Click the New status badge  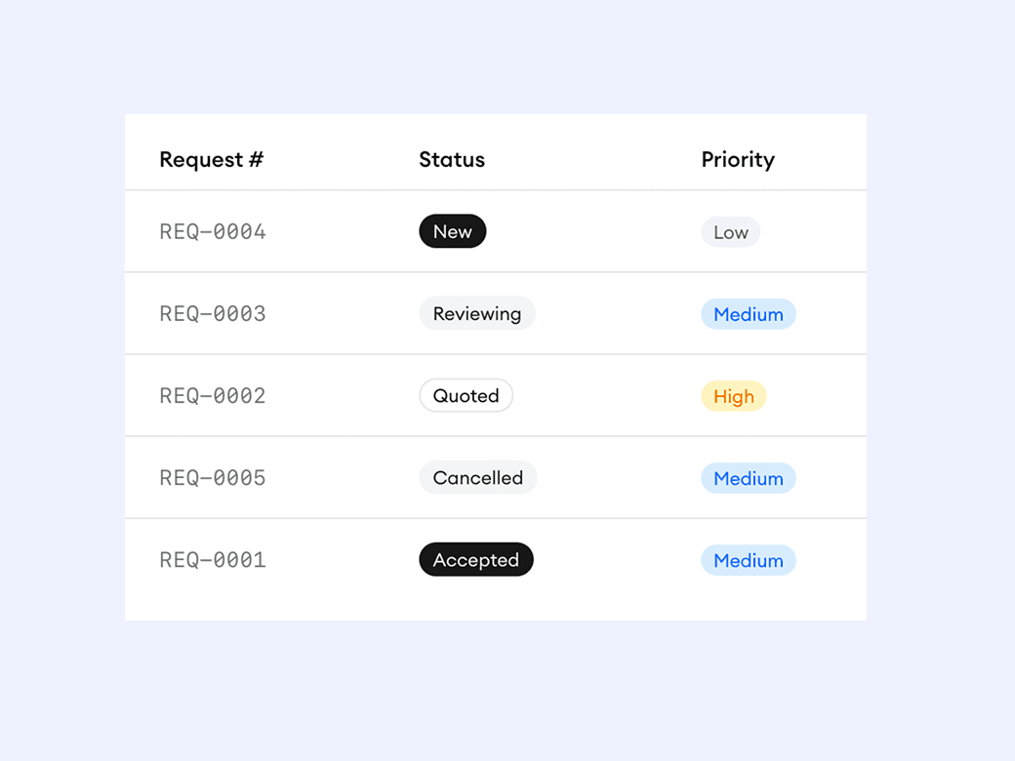(x=453, y=232)
